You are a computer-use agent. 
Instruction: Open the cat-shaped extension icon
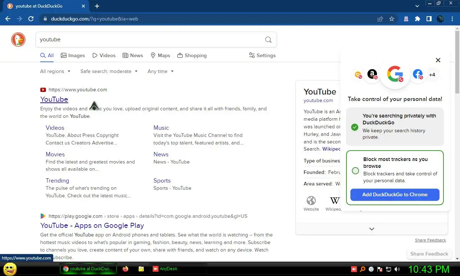click(x=406, y=19)
